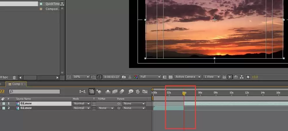Image resolution: width=288 pixels, height=131 pixels.
Task: Click the +0.0 exposure value
Action: click(255, 77)
